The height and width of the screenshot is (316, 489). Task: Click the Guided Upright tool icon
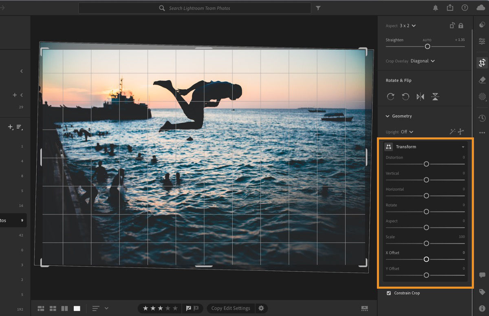[x=461, y=131]
